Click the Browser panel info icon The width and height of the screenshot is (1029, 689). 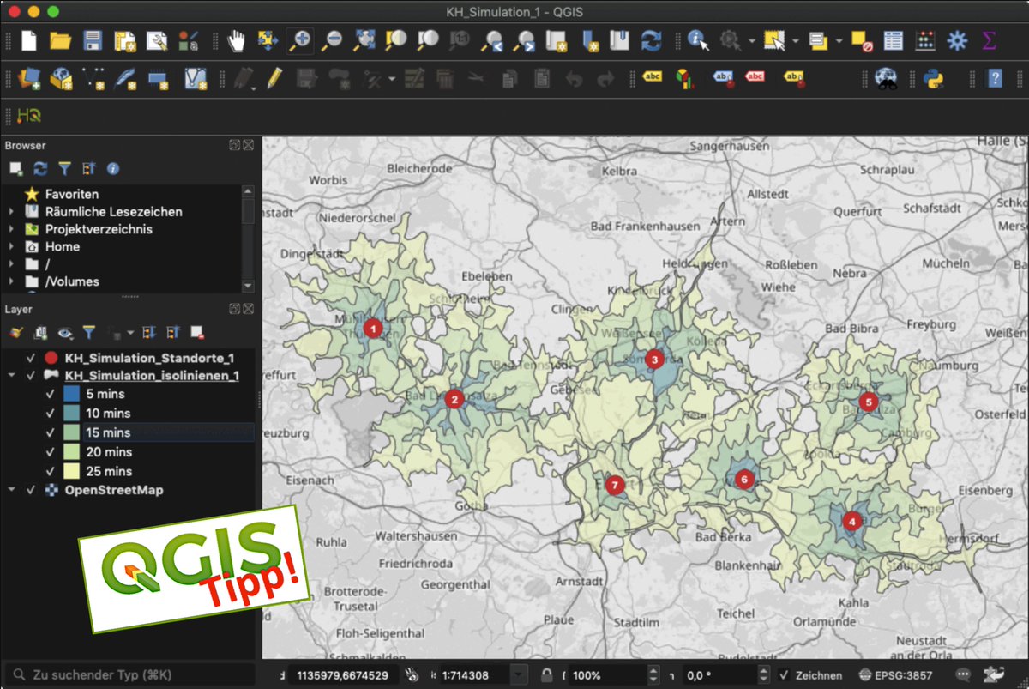click(x=112, y=169)
